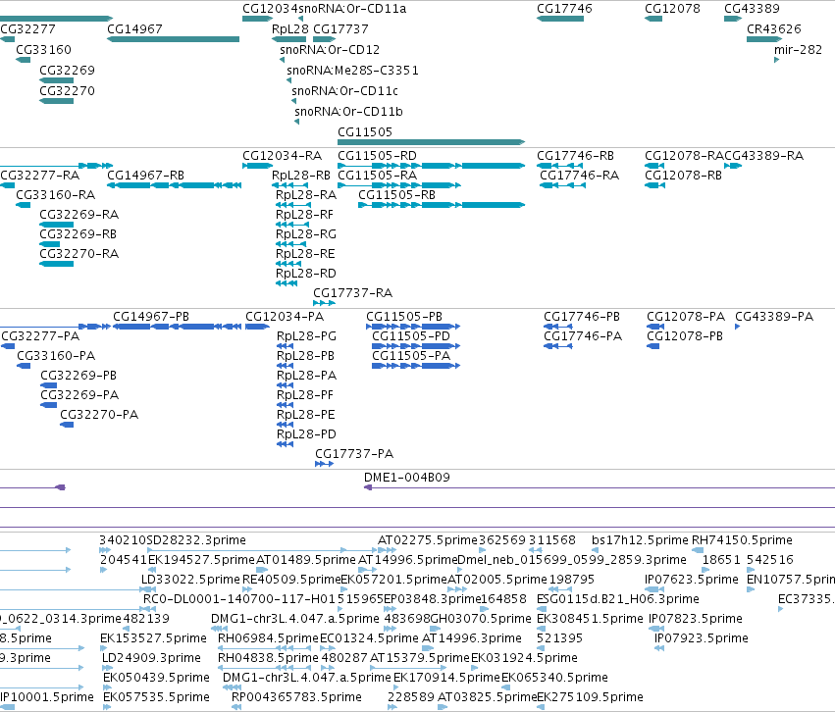This screenshot has width=835, height=712.
Task: Select EST RE40509.5prime
Action: pyautogui.click(x=291, y=580)
